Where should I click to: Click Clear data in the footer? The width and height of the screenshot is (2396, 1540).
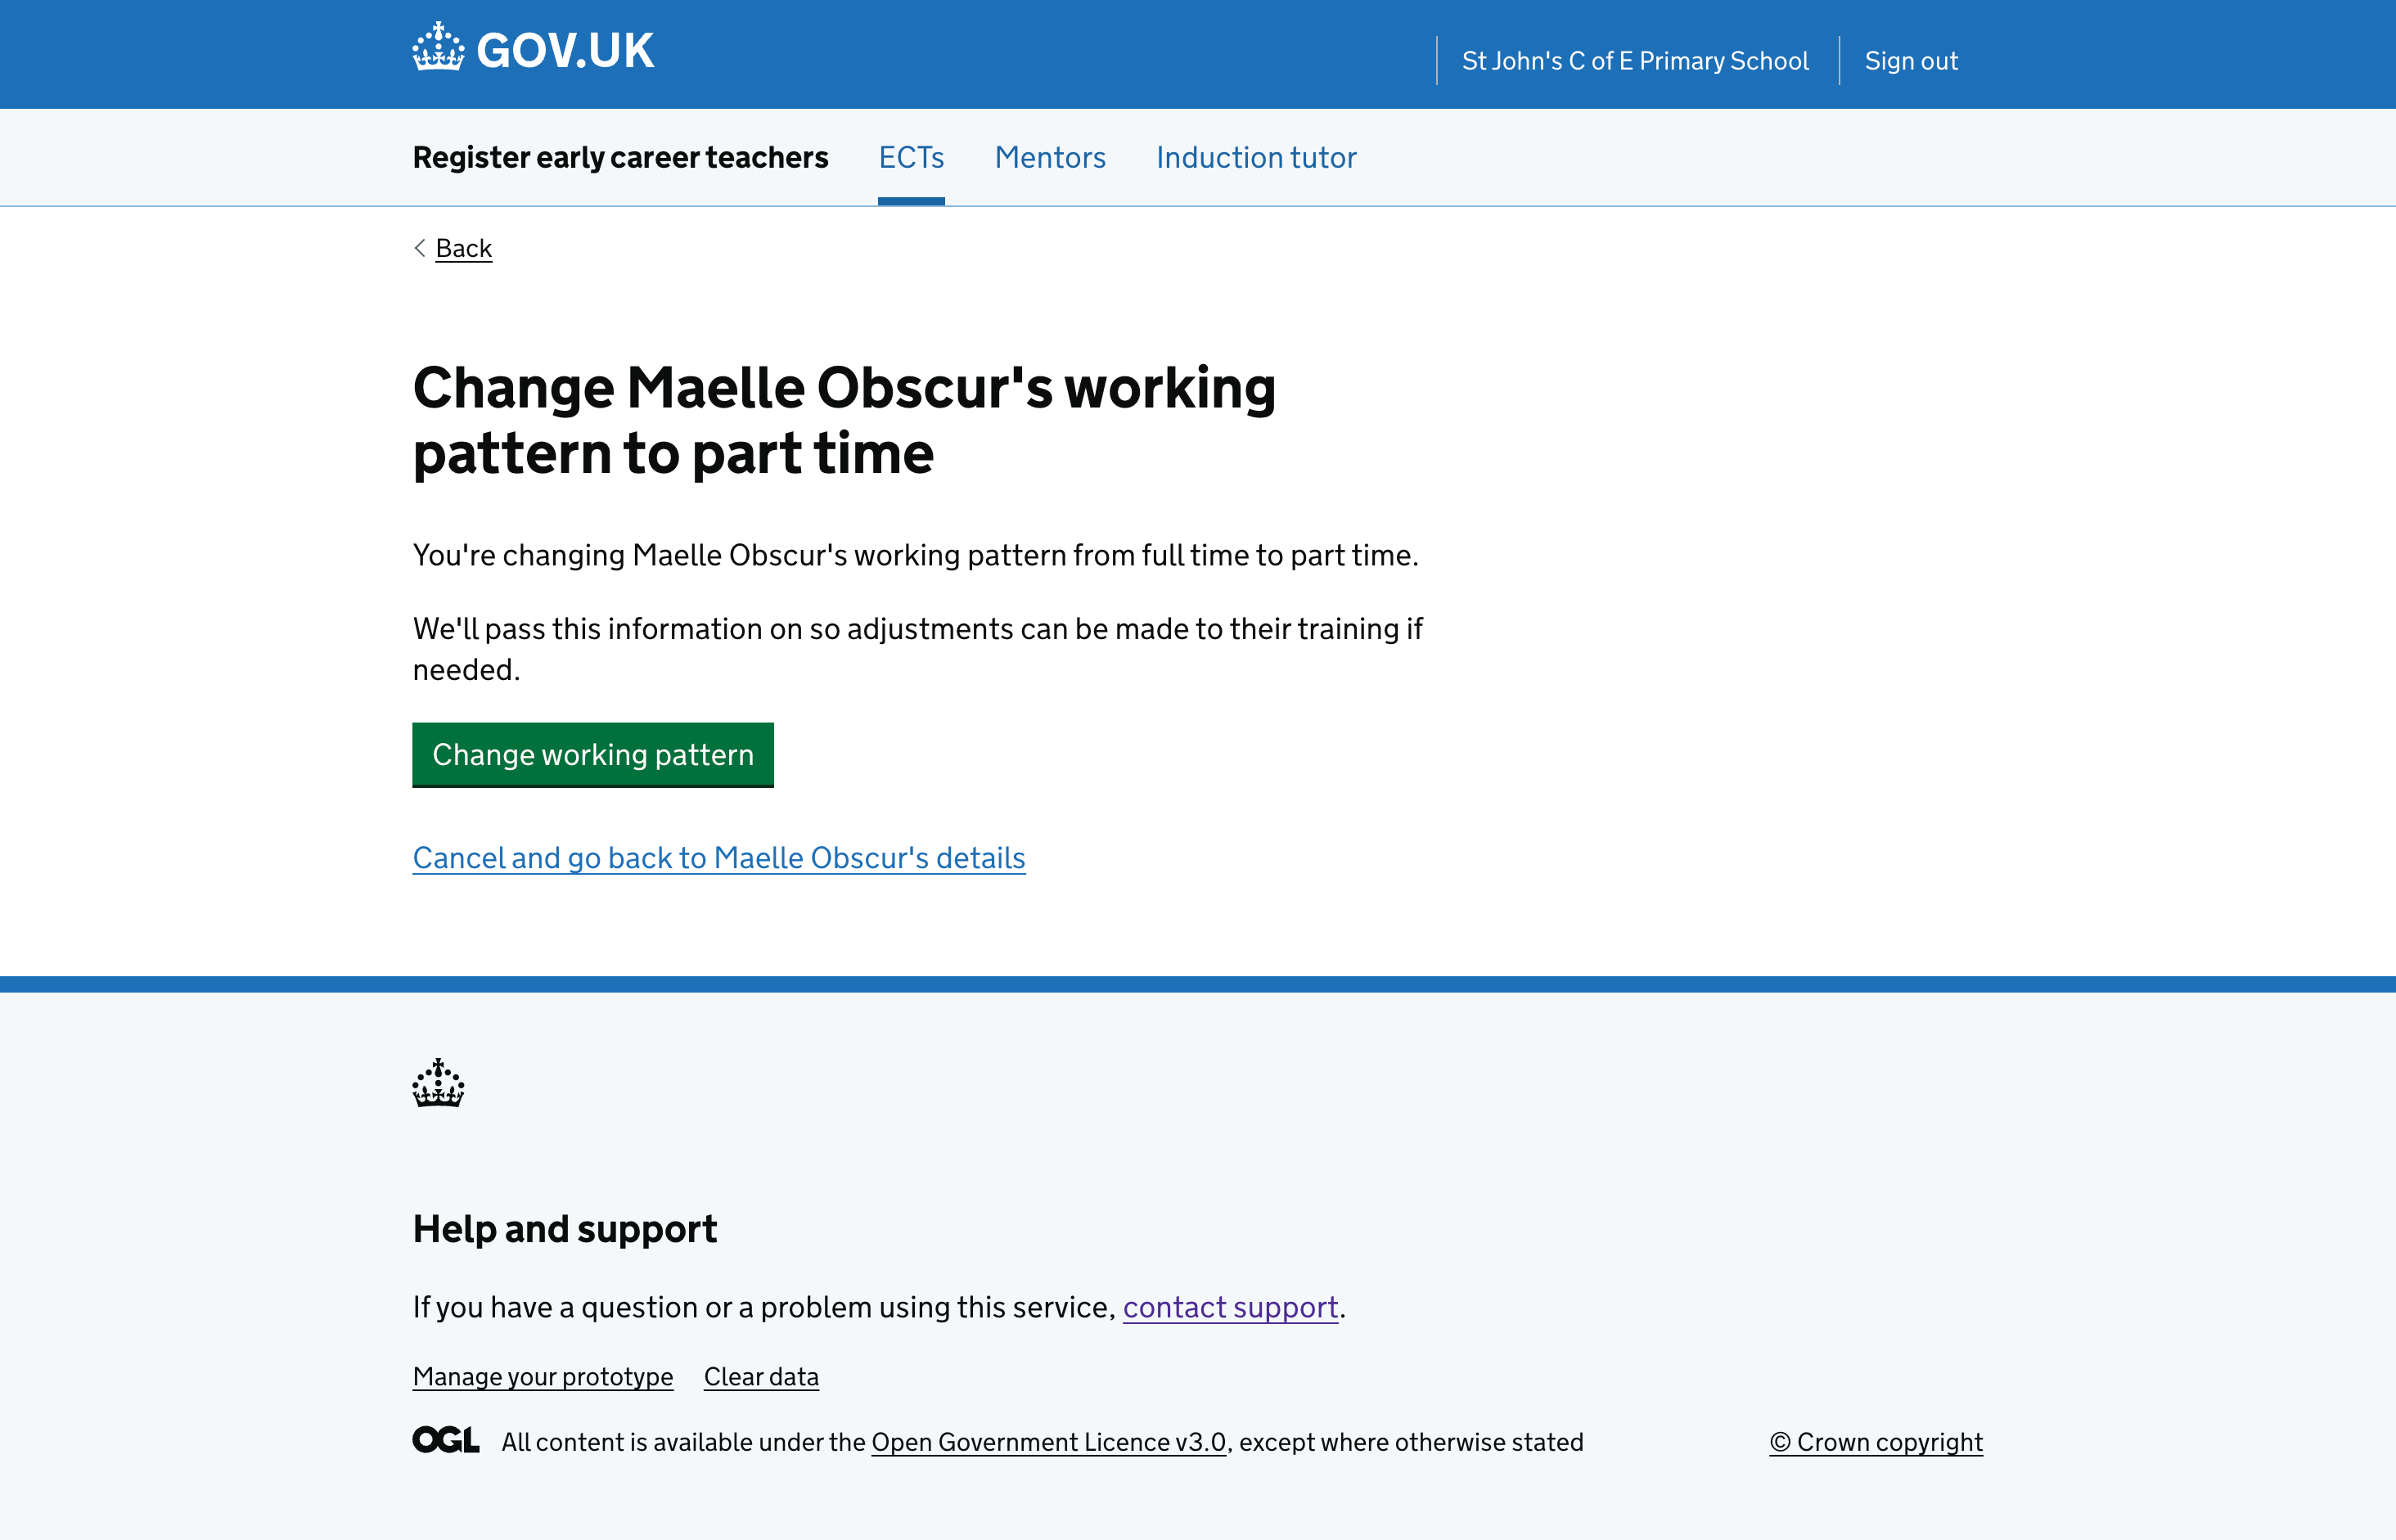point(761,1376)
